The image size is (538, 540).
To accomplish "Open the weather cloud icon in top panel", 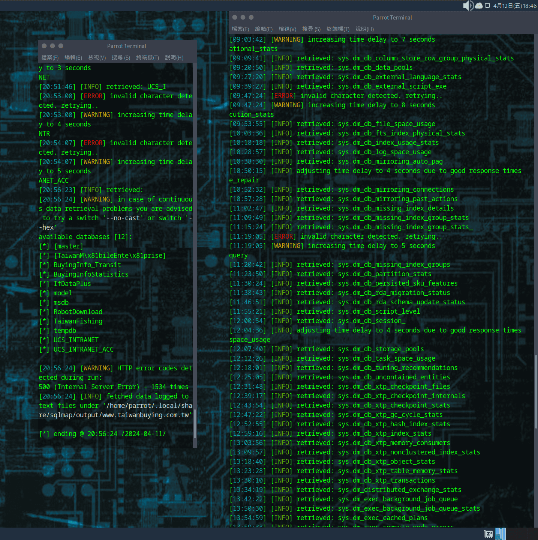I will point(479,6).
